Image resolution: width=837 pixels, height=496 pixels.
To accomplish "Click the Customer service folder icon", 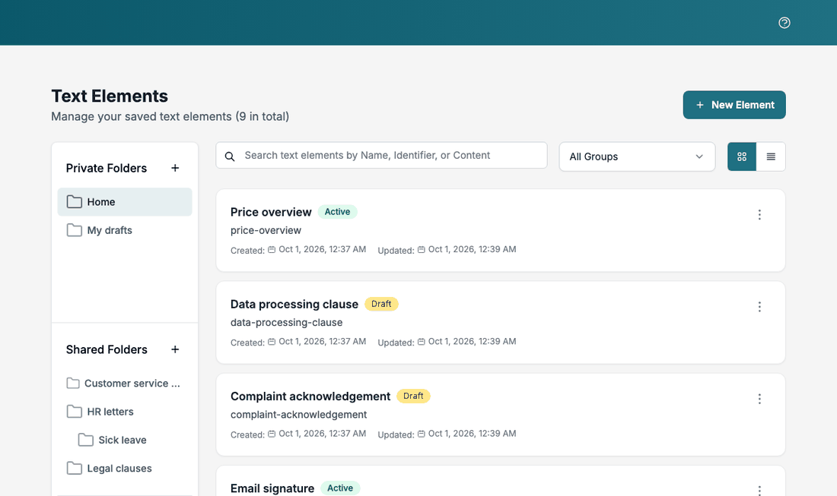I will (73, 384).
